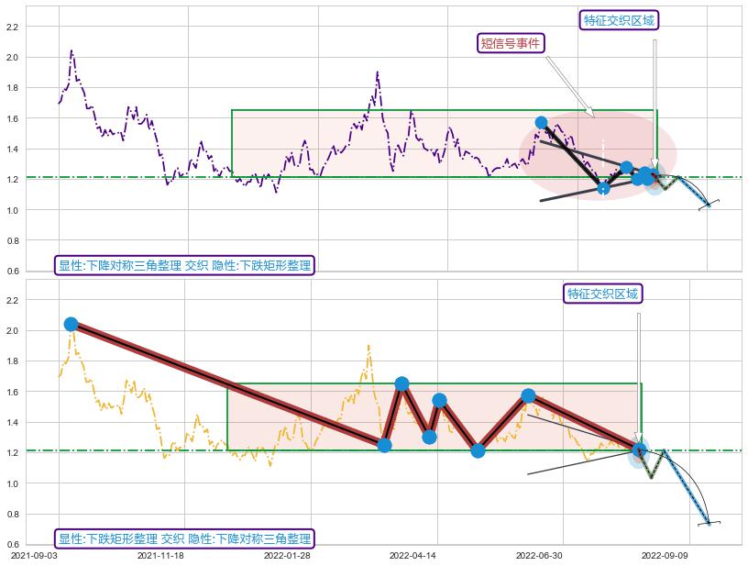
Task: Click the 短信号事件 annotation label
Action: click(x=511, y=43)
